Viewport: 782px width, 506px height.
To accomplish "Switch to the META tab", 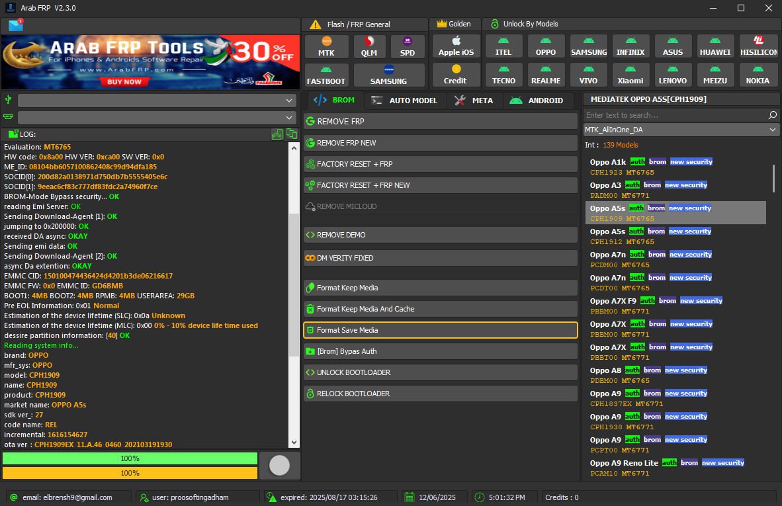I will 474,100.
